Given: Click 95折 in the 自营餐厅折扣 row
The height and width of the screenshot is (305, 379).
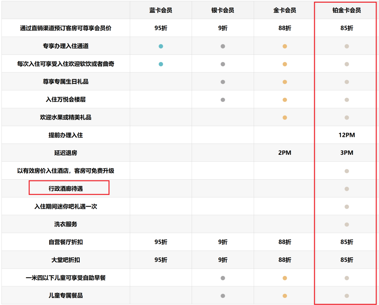Looking at the screenshot, I should pyautogui.click(x=161, y=242).
